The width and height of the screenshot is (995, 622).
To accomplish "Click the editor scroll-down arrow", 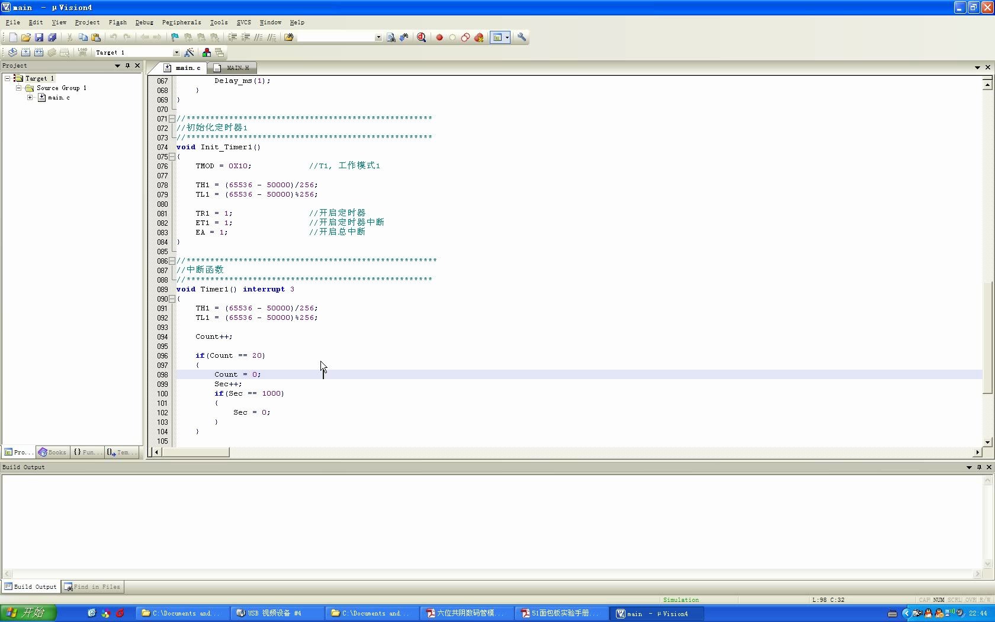I will (x=987, y=442).
